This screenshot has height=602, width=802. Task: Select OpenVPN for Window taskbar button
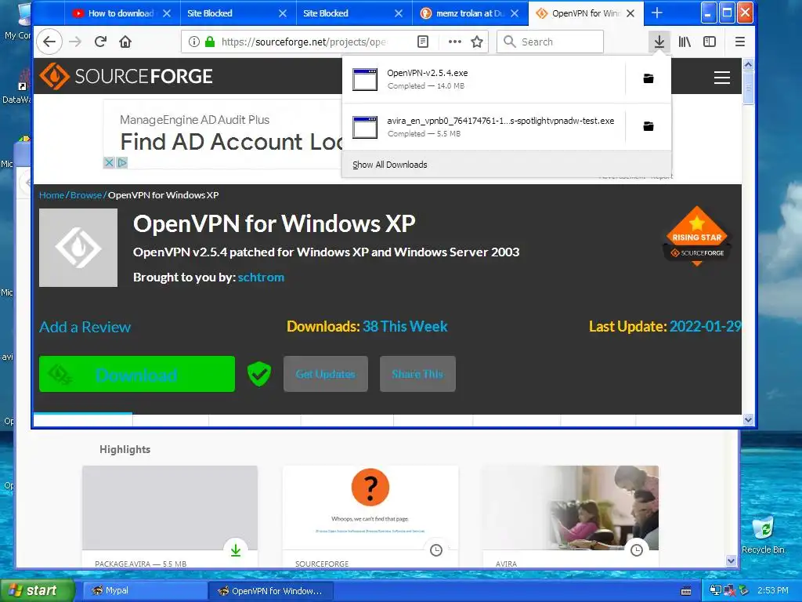click(x=271, y=590)
